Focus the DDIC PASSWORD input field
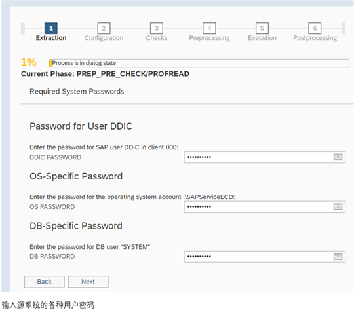 click(x=265, y=157)
